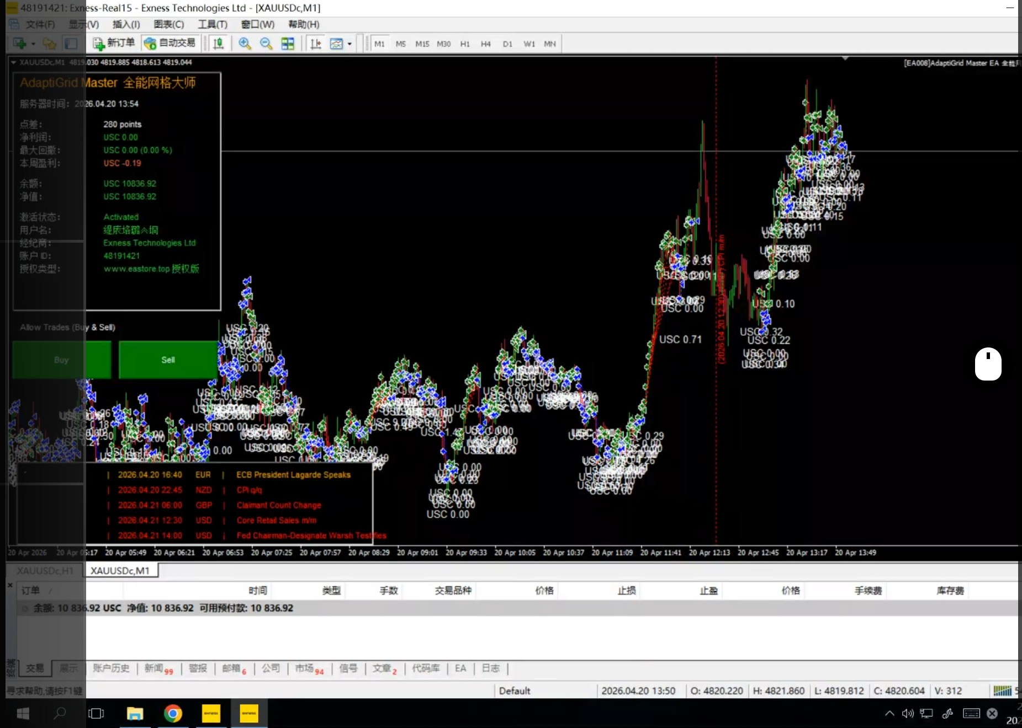This screenshot has width=1022, height=728.
Task: Select the XAUUSDc,M1 chart tab
Action: point(120,570)
